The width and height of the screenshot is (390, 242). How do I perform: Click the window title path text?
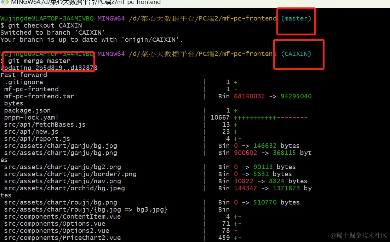pyautogui.click(x=86, y=2)
